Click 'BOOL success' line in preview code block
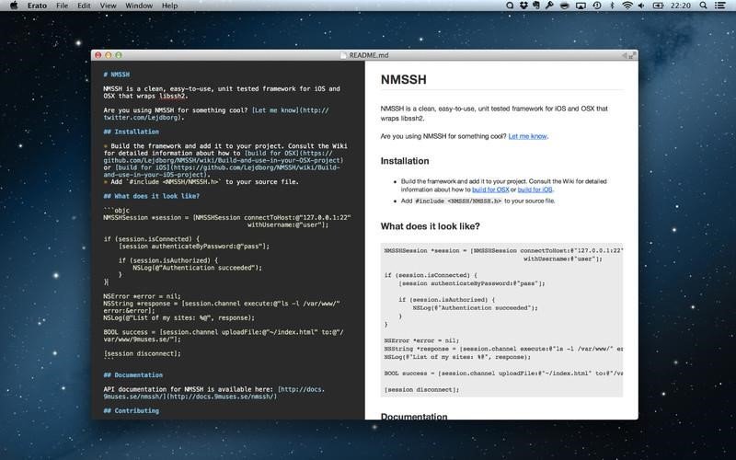 point(503,374)
